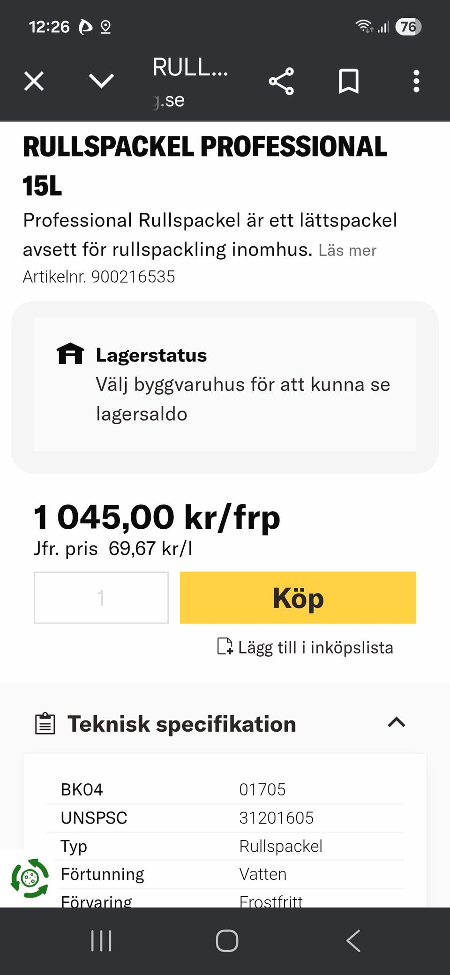Tap the Lagerstatus store icon
The height and width of the screenshot is (975, 450).
(70, 354)
